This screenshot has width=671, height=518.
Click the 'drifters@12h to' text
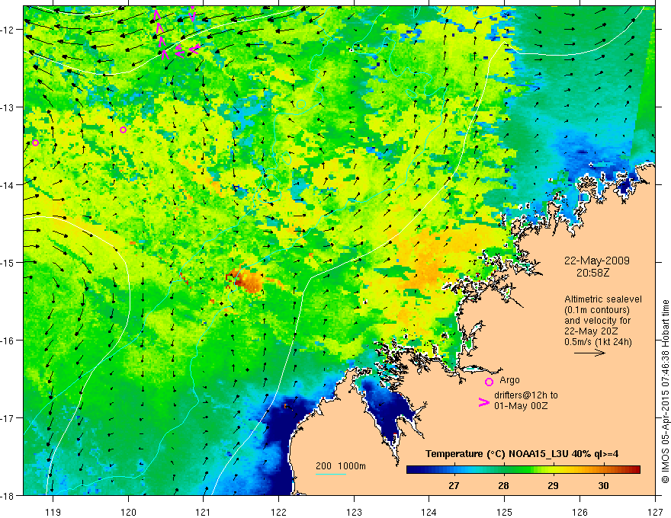point(526,395)
